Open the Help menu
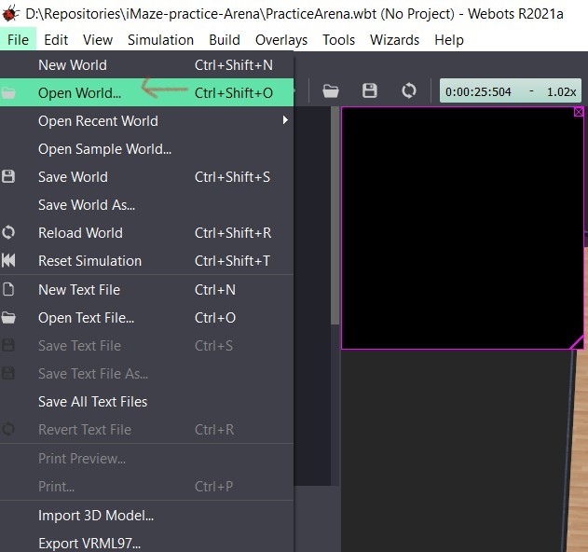 [x=449, y=39]
